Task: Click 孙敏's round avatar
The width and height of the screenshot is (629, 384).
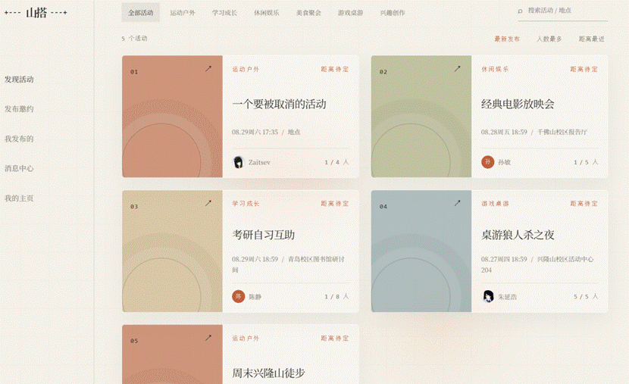Action: pos(487,162)
